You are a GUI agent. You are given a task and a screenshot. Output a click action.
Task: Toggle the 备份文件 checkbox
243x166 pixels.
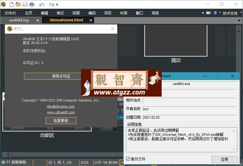click(128, 159)
